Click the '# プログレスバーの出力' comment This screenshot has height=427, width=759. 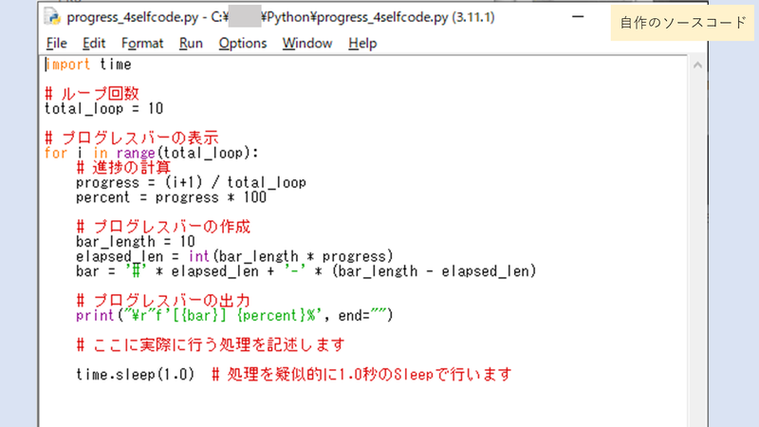(x=163, y=301)
